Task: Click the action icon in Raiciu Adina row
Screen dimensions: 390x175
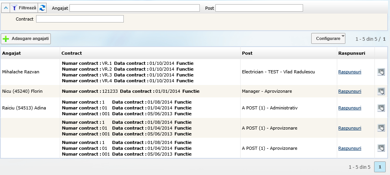Action: (381, 107)
